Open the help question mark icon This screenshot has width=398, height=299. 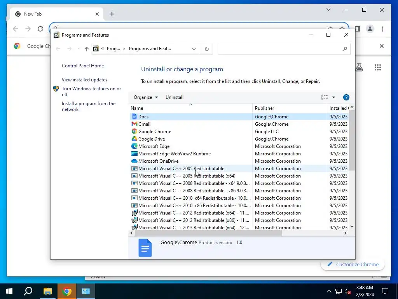(346, 97)
